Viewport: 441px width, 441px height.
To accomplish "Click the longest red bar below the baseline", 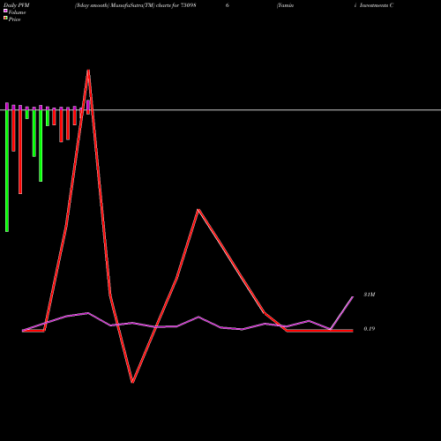I will (20, 152).
